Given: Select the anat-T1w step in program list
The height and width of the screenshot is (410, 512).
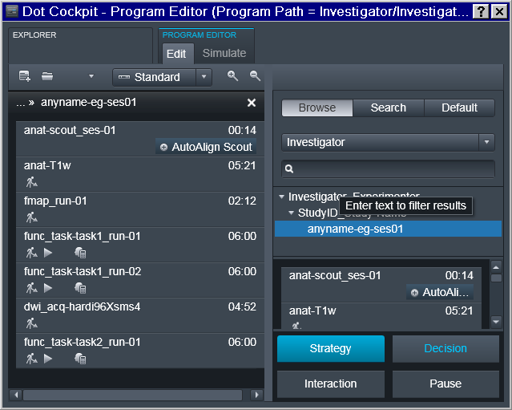Looking at the screenshot, I should 140,174.
